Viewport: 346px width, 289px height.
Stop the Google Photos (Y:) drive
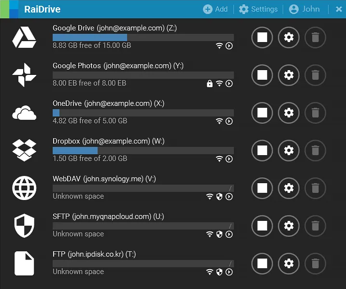pos(262,75)
